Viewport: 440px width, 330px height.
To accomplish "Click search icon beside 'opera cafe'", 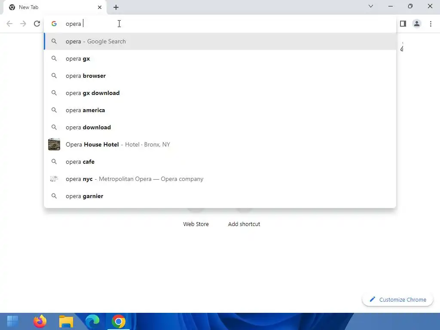I will [x=54, y=162].
